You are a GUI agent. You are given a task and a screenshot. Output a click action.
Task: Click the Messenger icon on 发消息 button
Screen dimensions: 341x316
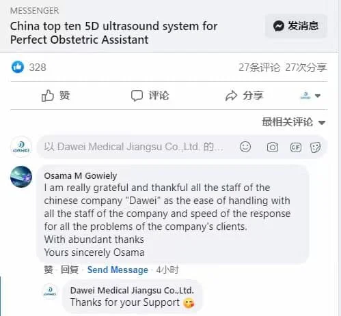pos(279,26)
